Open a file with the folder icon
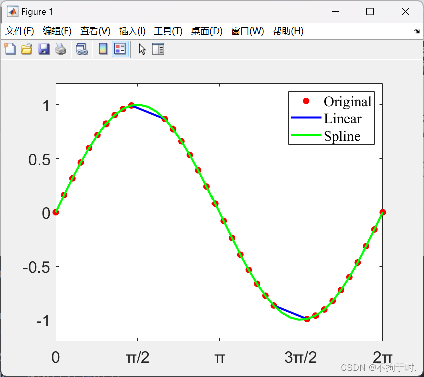The width and height of the screenshot is (424, 377). click(x=27, y=49)
